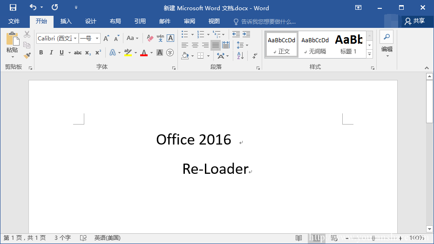Toggle superscript formatting
This screenshot has height=244, width=434.
[98, 53]
